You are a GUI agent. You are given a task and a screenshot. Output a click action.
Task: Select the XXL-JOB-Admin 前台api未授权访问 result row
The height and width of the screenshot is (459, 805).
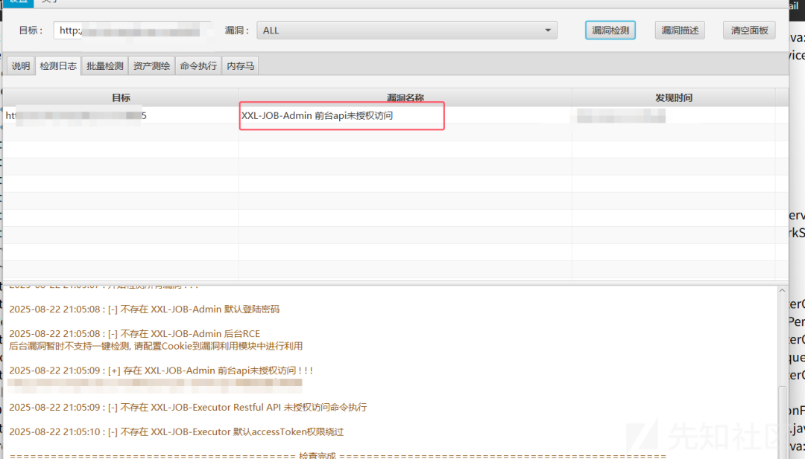coord(341,115)
